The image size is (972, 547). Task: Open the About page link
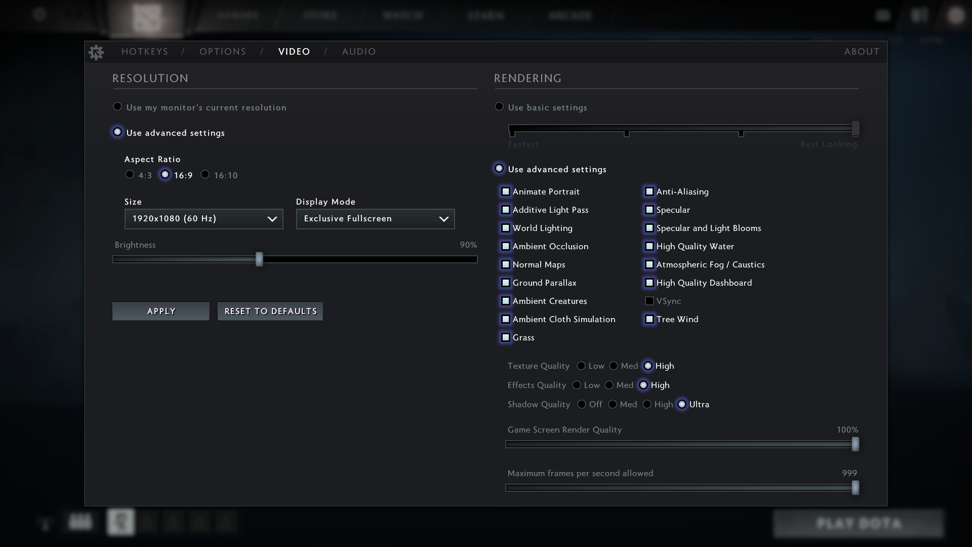pyautogui.click(x=861, y=52)
